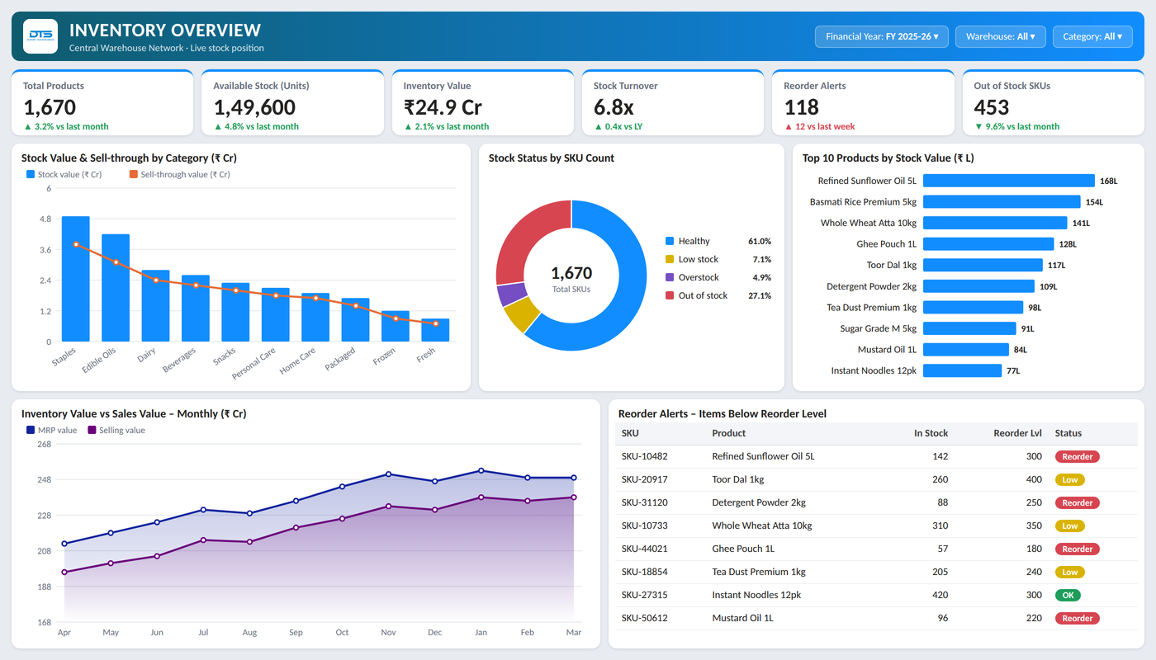The image size is (1156, 660).
Task: Toggle the Overstock legend swatch
Action: pos(670,277)
